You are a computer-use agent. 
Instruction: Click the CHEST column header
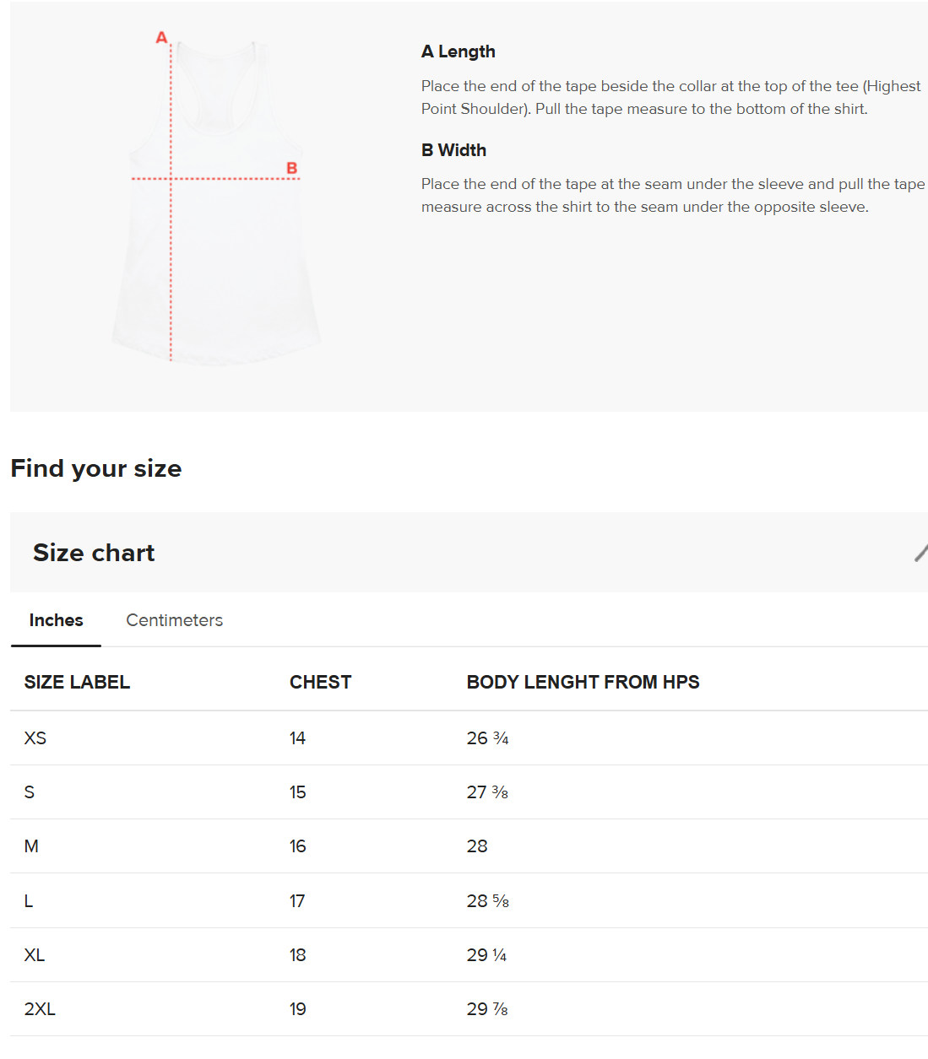click(x=320, y=682)
